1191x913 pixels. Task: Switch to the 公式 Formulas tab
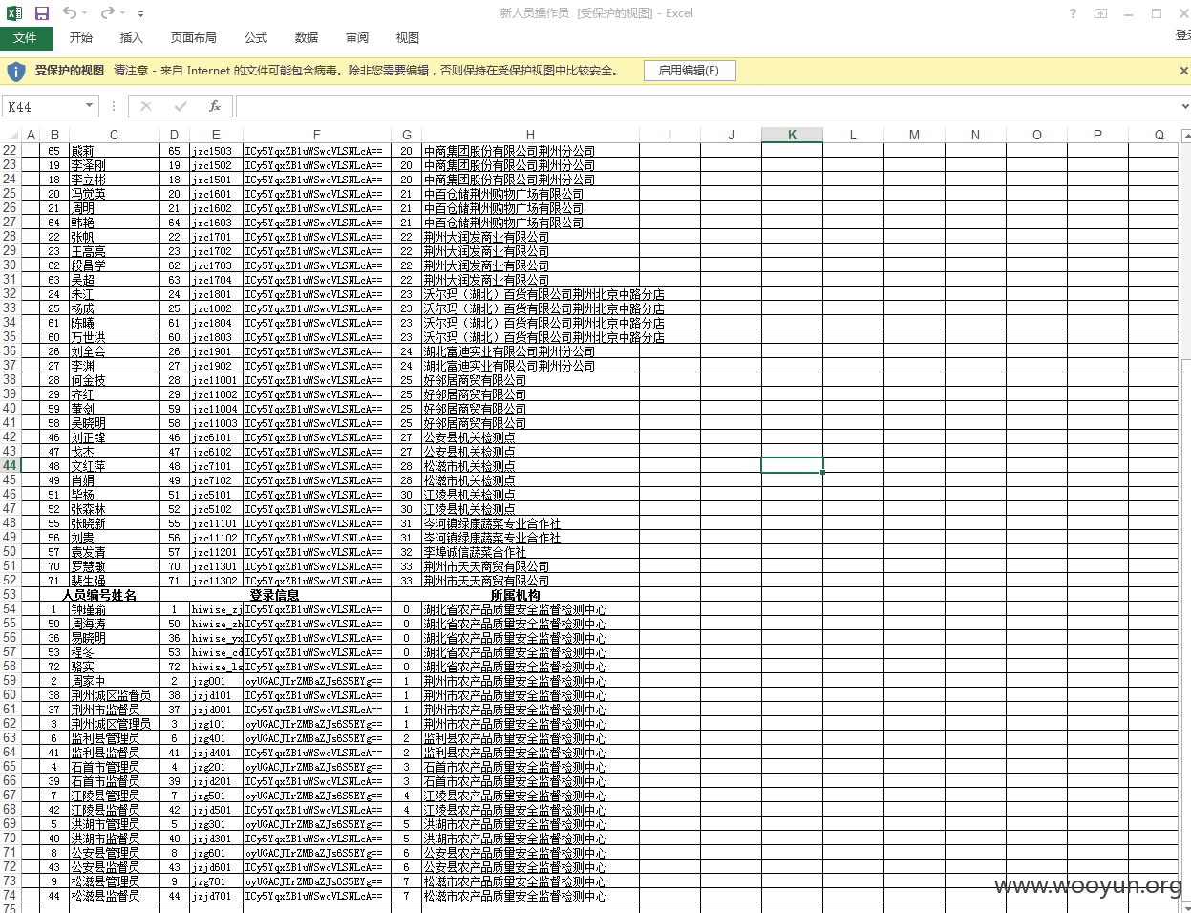click(x=256, y=38)
